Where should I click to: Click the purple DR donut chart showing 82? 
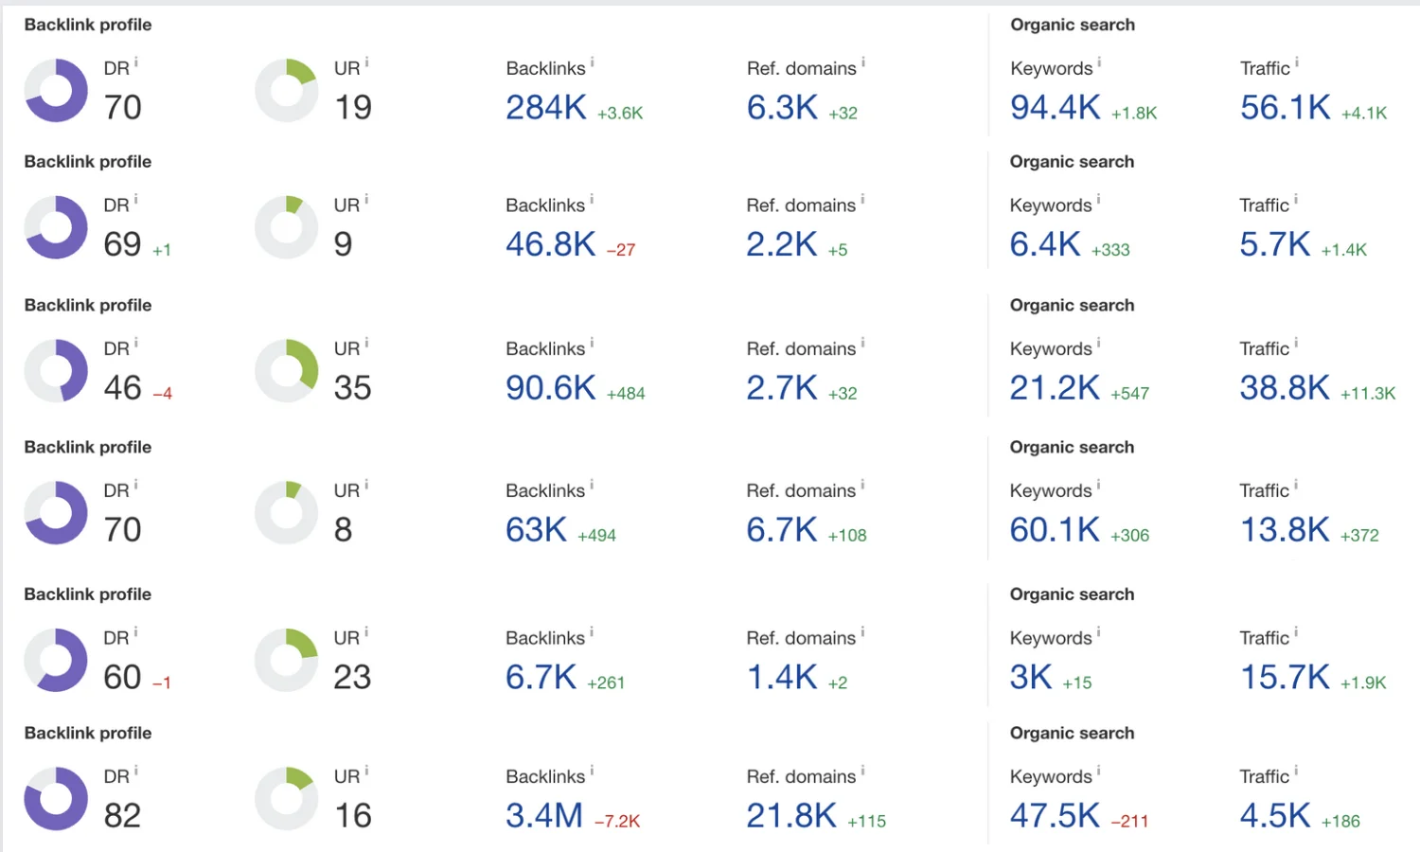56,798
